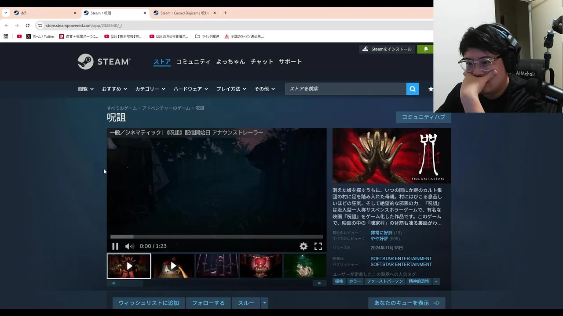Screen dimensions: 563x316
Task: Select the first trailer thumbnail
Action: 129,266
